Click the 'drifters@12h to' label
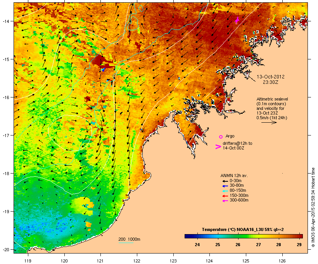318x264 pixels. tap(237, 143)
